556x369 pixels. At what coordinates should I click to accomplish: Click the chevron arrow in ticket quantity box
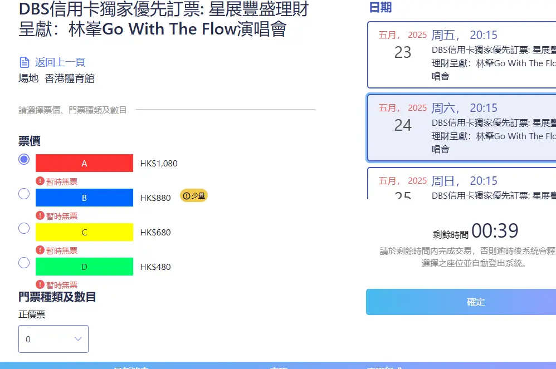78,339
